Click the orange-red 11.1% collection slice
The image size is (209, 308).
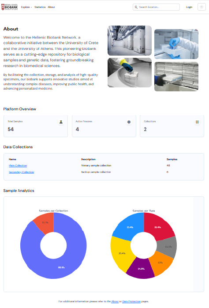[45, 223]
